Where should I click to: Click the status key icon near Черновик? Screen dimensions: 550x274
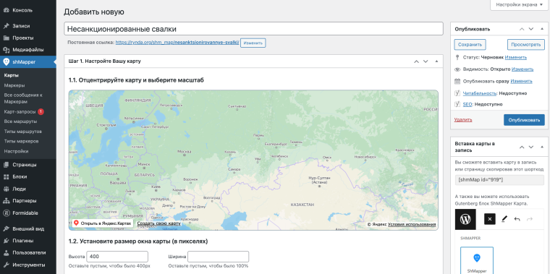[x=457, y=57]
